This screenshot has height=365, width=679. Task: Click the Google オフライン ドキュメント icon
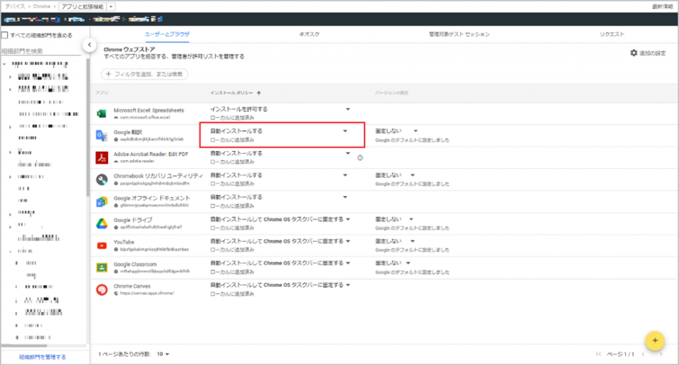tap(101, 201)
